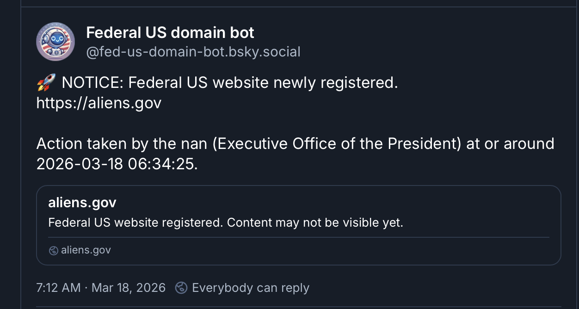Click the word "NOTICE:" in the post

click(92, 83)
